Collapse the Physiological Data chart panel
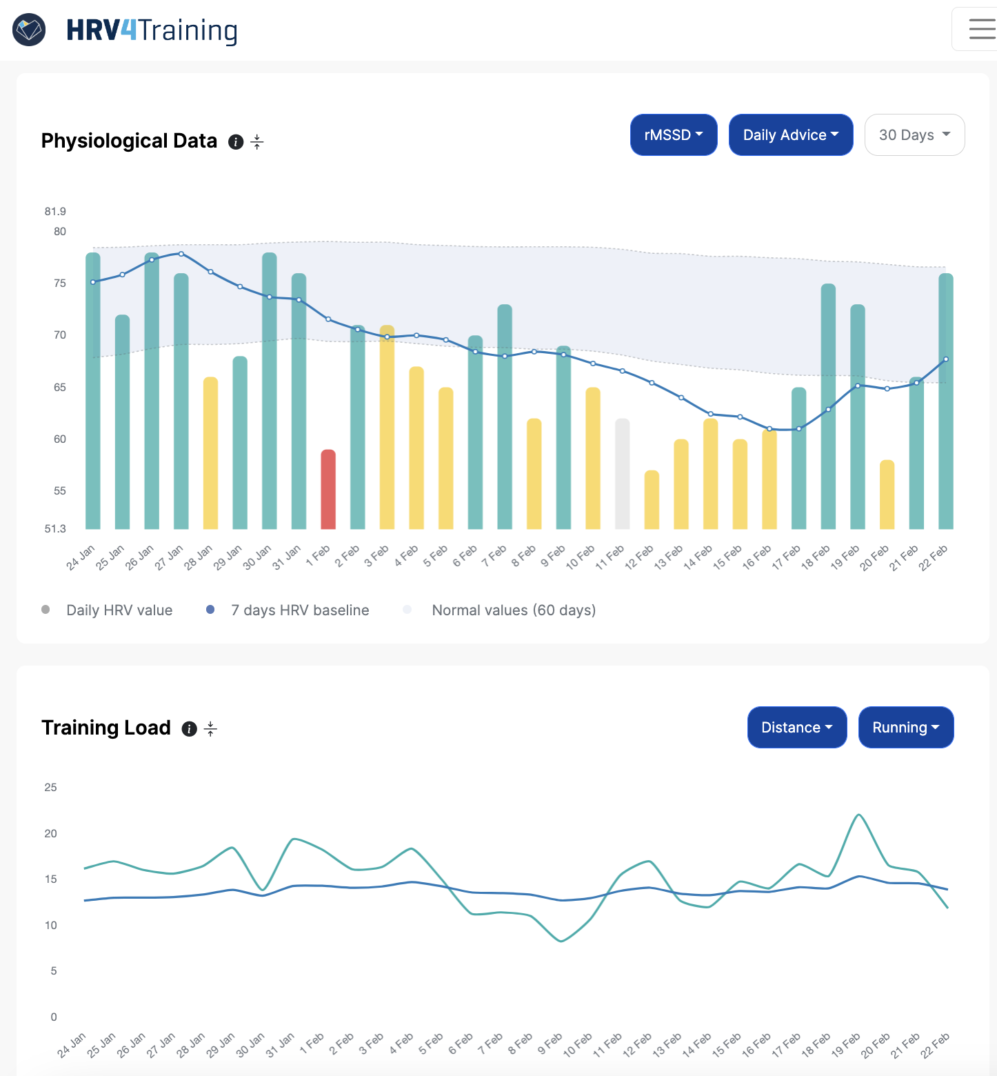The image size is (997, 1076). pyautogui.click(x=256, y=141)
